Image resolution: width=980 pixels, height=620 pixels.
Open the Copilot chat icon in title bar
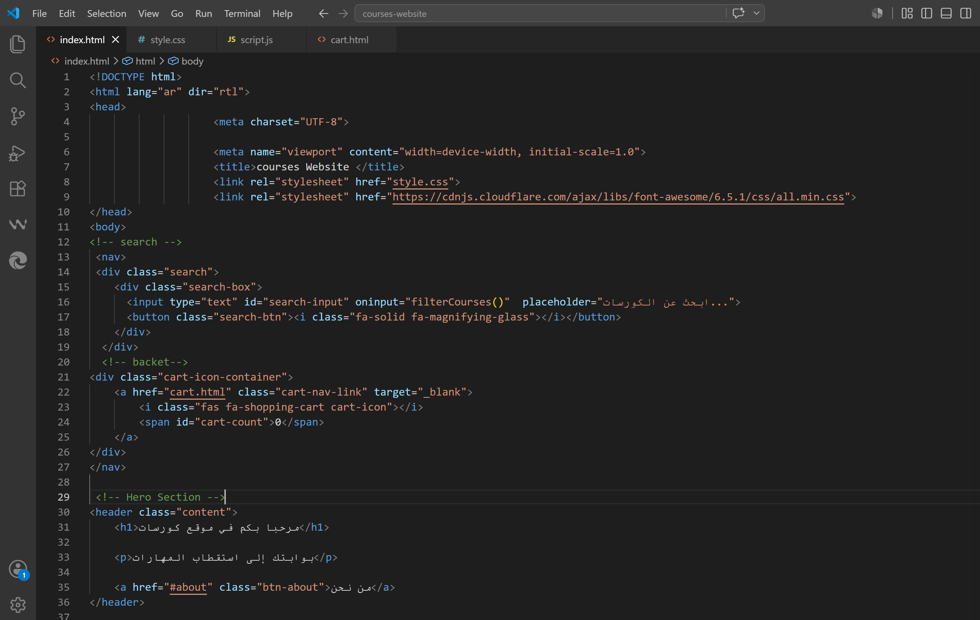coord(739,14)
